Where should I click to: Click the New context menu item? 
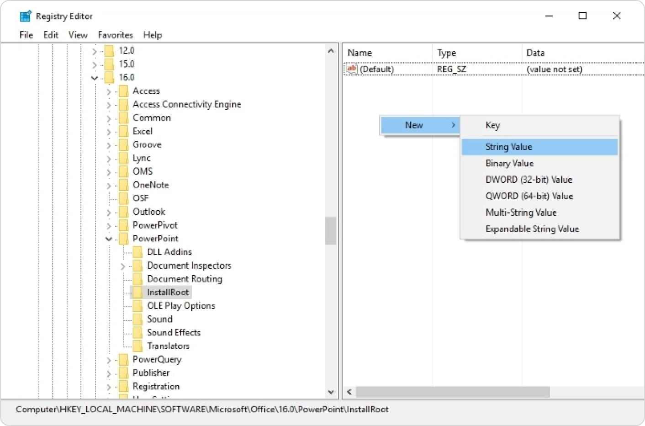[x=419, y=125]
